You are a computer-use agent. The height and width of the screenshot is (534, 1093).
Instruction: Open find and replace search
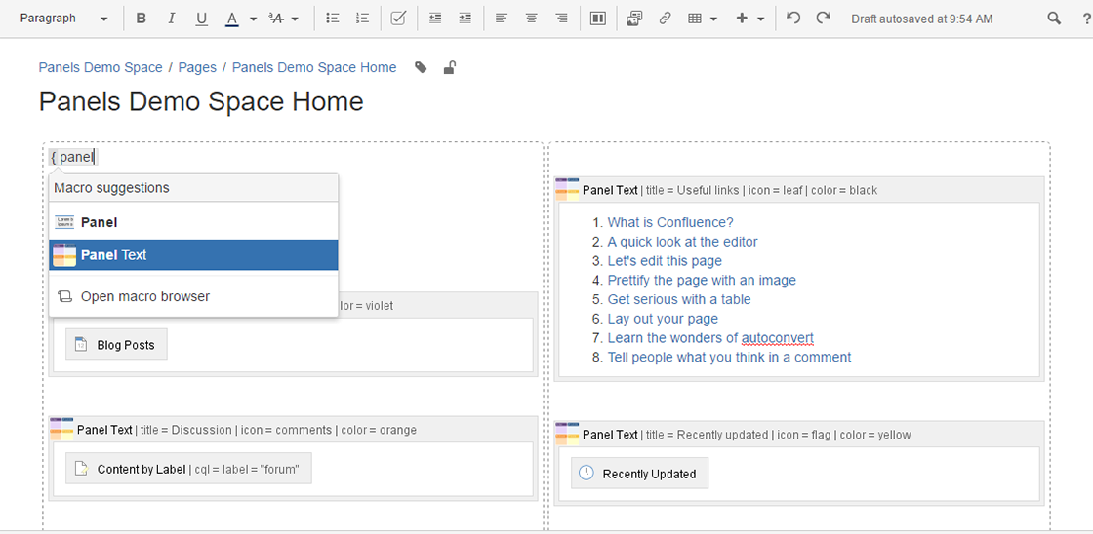coord(1054,19)
